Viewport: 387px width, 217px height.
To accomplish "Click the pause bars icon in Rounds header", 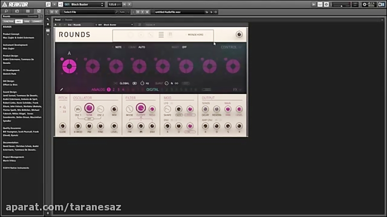I will click(x=170, y=34).
